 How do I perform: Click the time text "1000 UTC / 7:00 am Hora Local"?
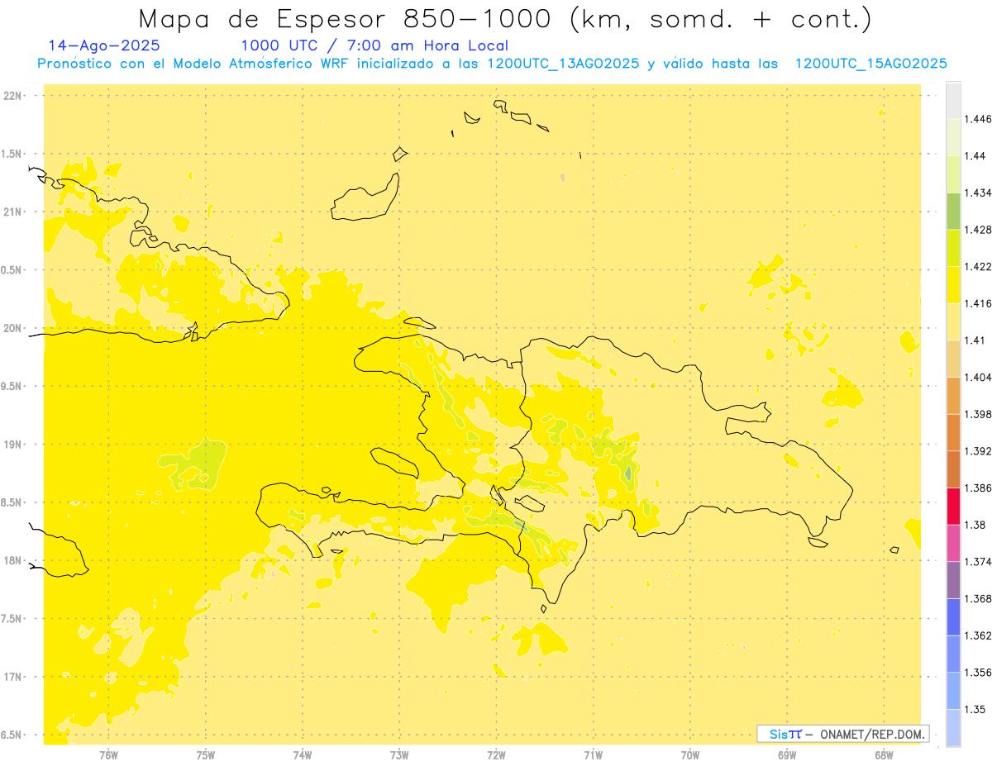pos(374,46)
